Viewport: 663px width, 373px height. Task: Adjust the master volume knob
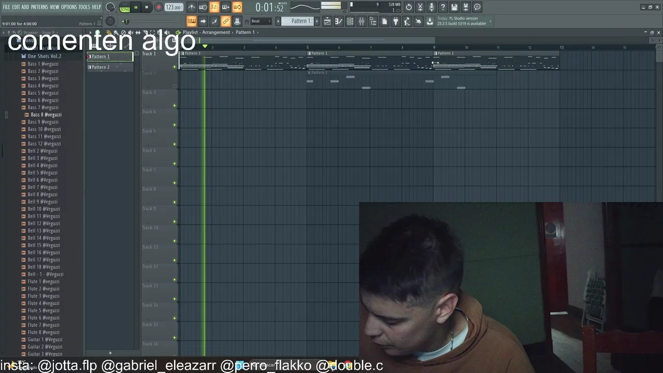pyautogui.click(x=110, y=7)
